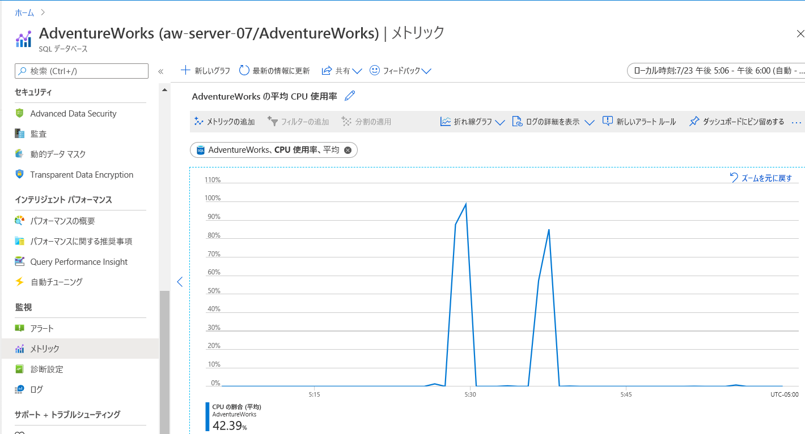805x434 pixels.
Task: Click the フィードバック smiley icon
Action: point(374,70)
